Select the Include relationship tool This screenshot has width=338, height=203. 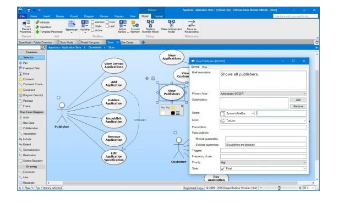32,139
